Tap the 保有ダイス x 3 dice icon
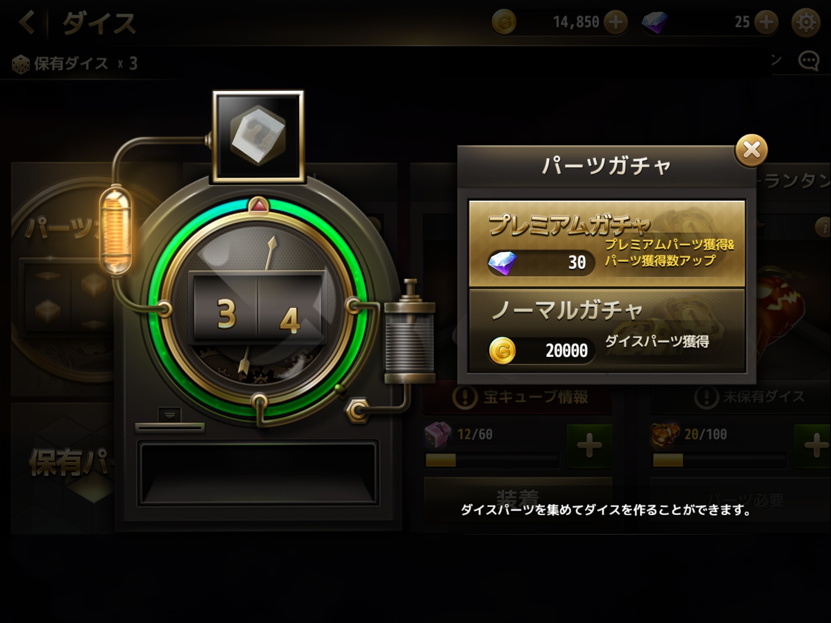831x623 pixels. pyautogui.click(x=21, y=64)
